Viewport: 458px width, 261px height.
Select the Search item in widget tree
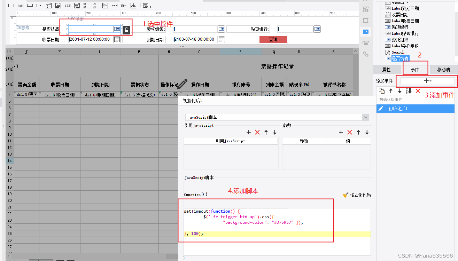tap(398, 52)
